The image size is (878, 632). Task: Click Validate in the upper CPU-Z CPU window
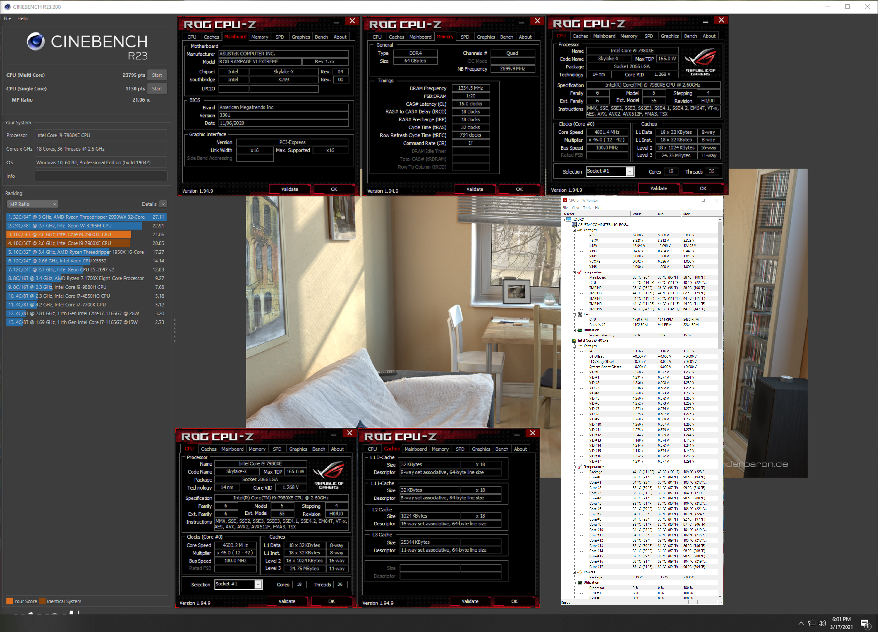(x=659, y=189)
